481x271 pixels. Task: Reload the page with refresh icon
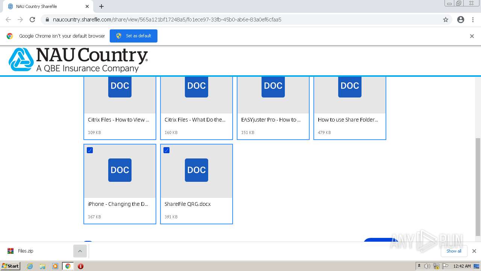pyautogui.click(x=32, y=20)
